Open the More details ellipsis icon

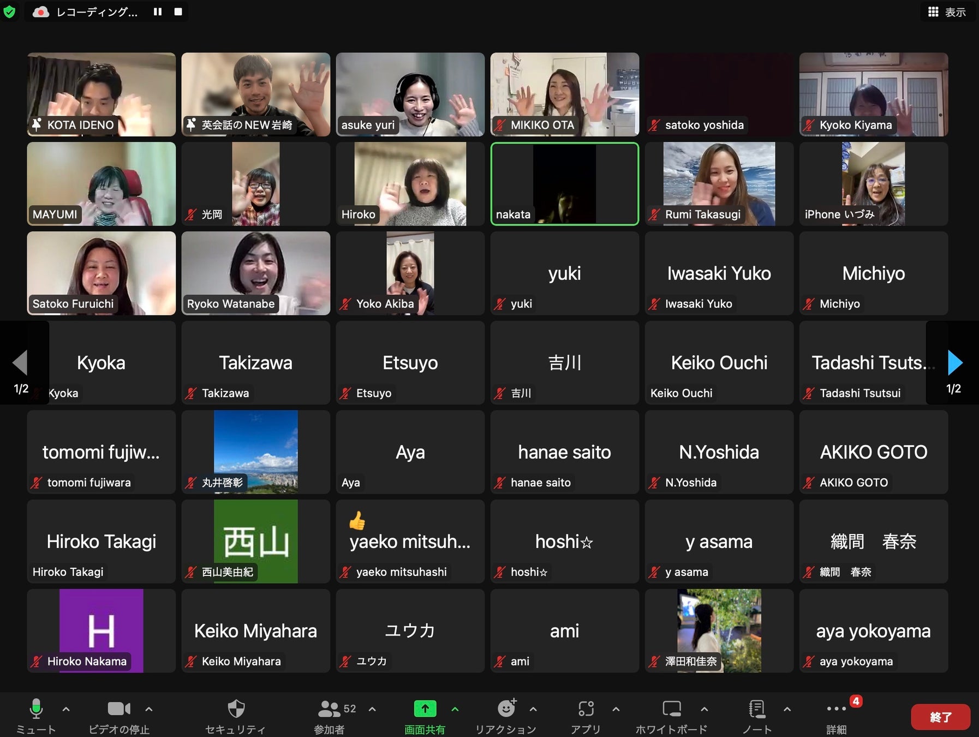coord(836,709)
